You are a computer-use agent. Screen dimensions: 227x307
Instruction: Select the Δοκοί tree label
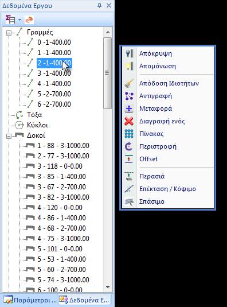[36, 135]
